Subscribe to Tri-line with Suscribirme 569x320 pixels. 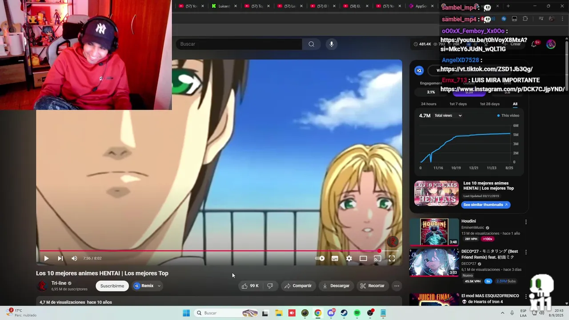pos(112,286)
